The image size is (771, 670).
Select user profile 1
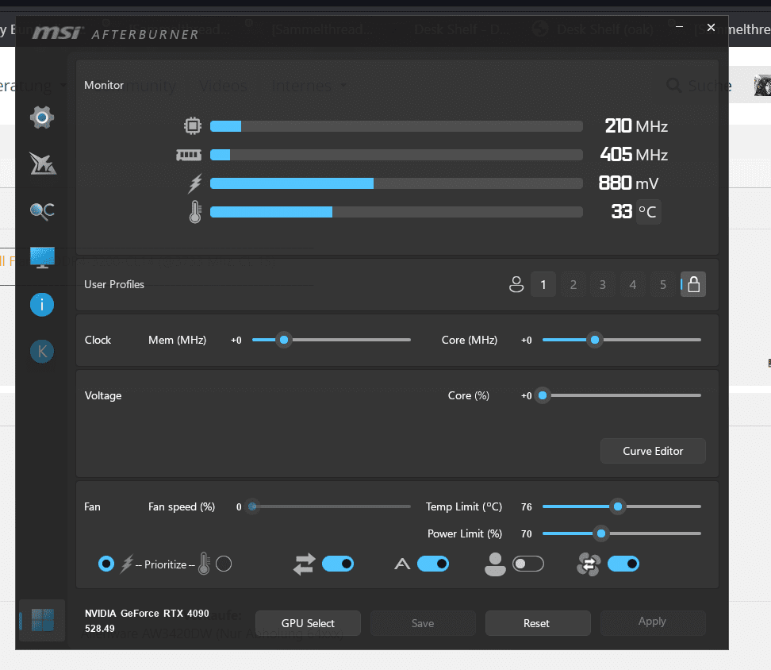coord(543,284)
